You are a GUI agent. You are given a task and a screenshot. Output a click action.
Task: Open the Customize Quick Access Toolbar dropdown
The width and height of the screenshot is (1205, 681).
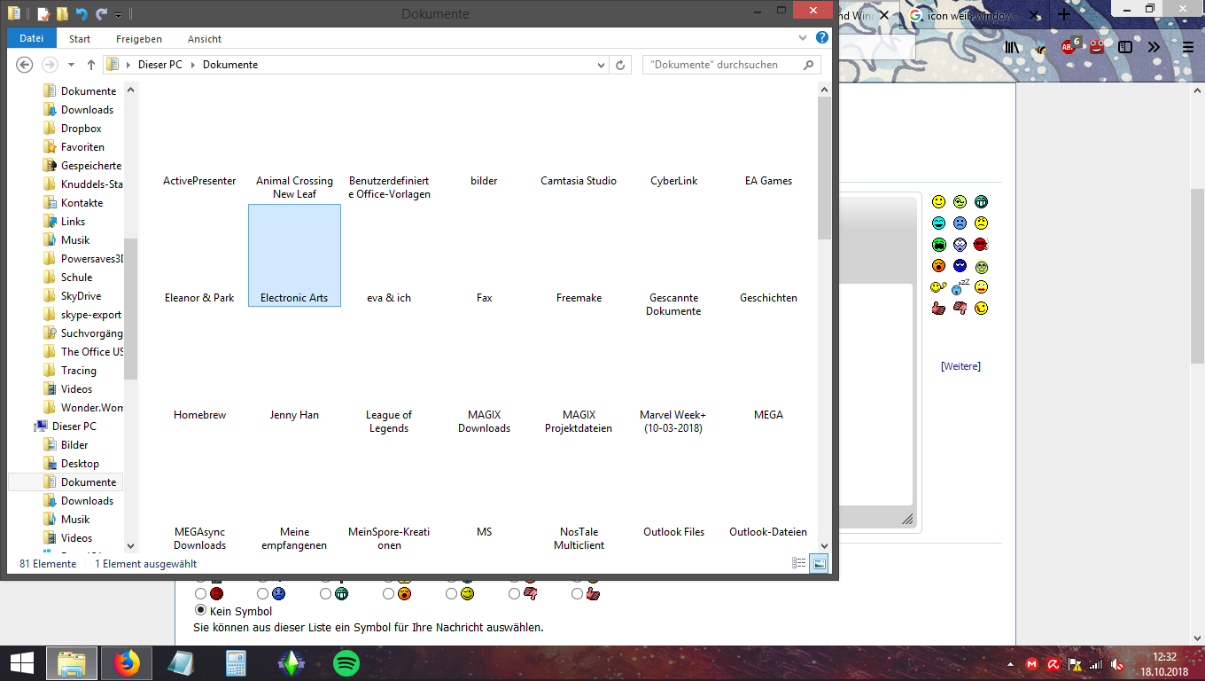point(119,15)
